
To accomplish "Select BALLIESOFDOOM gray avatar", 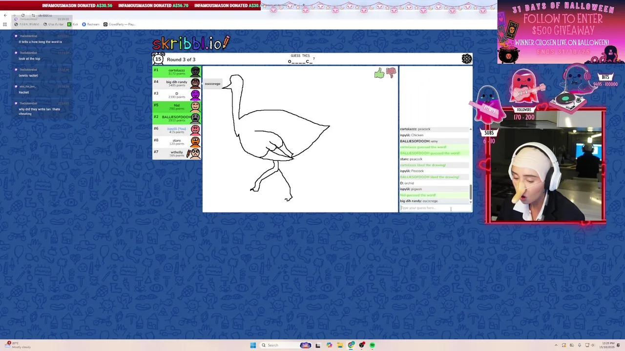I will (x=195, y=118).
